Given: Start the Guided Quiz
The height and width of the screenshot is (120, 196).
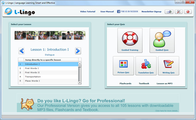Looking at the screenshot, I should pyautogui.click(x=162, y=40).
